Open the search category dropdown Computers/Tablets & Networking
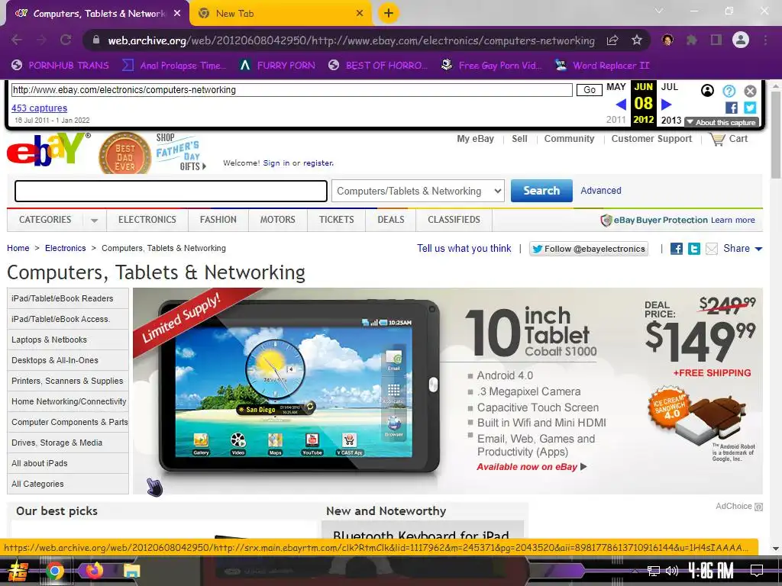The image size is (782, 586). tap(418, 191)
